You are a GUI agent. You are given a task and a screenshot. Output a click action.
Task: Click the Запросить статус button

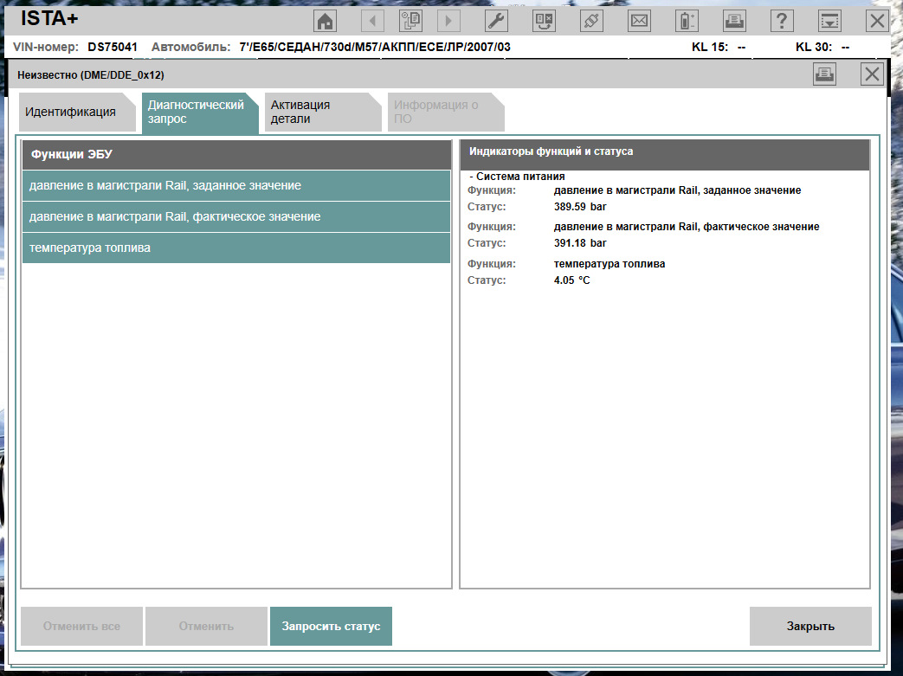[331, 626]
